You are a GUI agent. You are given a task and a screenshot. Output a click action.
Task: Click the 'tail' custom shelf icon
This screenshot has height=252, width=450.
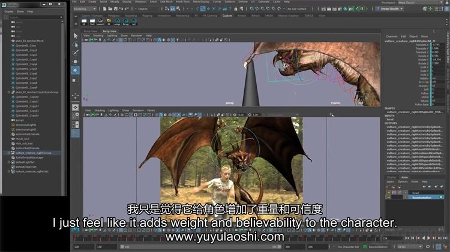pos(134,22)
